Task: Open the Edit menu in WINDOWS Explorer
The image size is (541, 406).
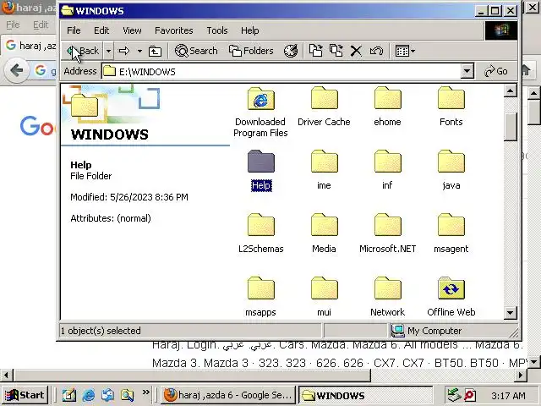Action: [x=101, y=30]
